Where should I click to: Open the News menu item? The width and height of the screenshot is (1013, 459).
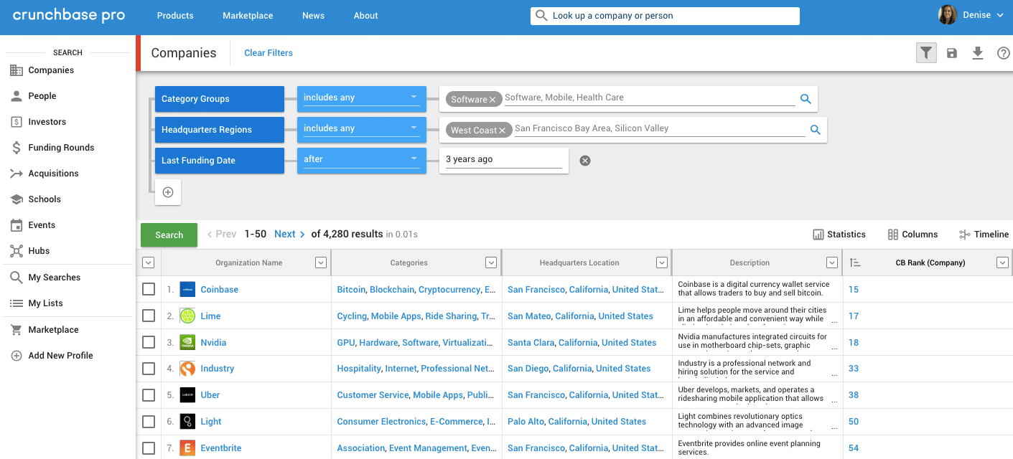click(x=313, y=15)
